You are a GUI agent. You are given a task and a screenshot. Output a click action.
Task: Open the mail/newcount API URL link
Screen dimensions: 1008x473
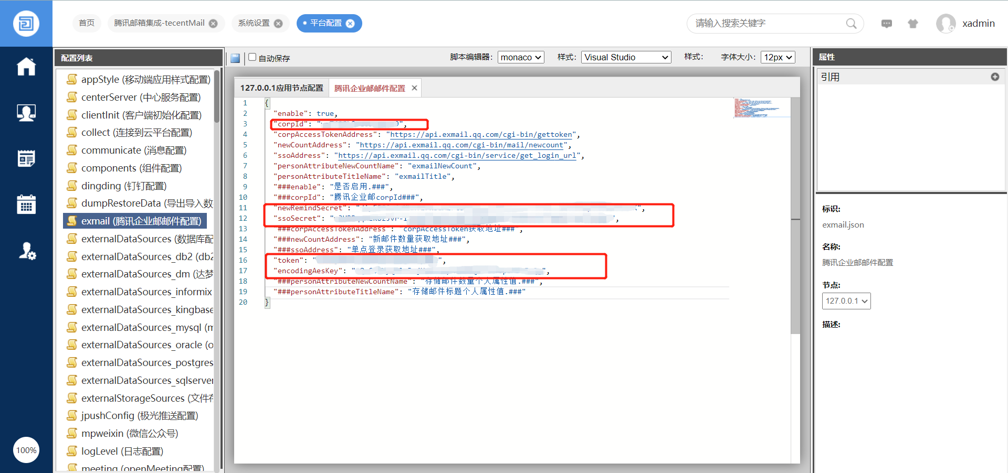tap(462, 145)
